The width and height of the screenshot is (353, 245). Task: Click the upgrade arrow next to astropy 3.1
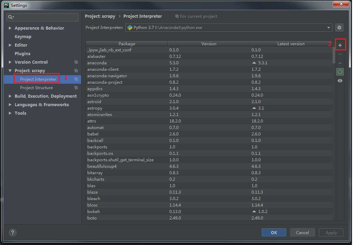click(x=254, y=108)
